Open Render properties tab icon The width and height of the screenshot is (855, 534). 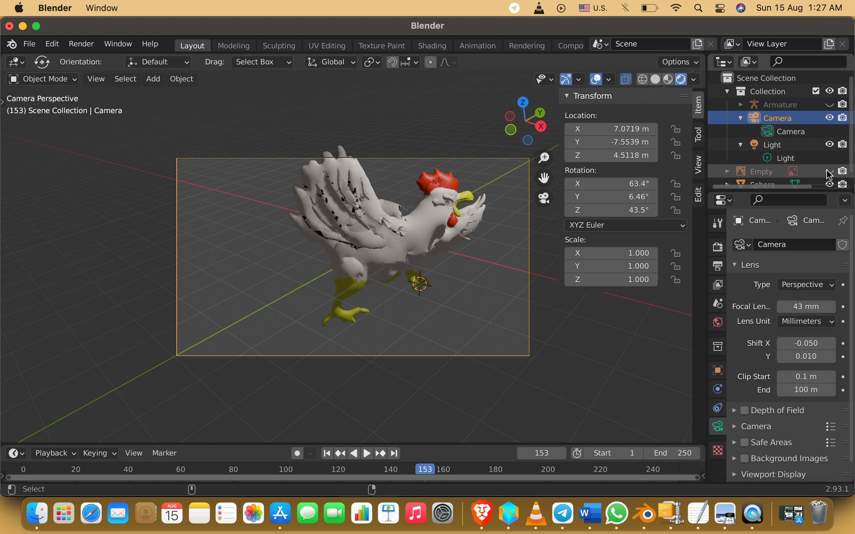point(717,247)
